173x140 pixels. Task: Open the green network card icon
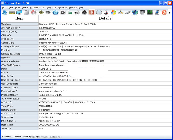70,12
